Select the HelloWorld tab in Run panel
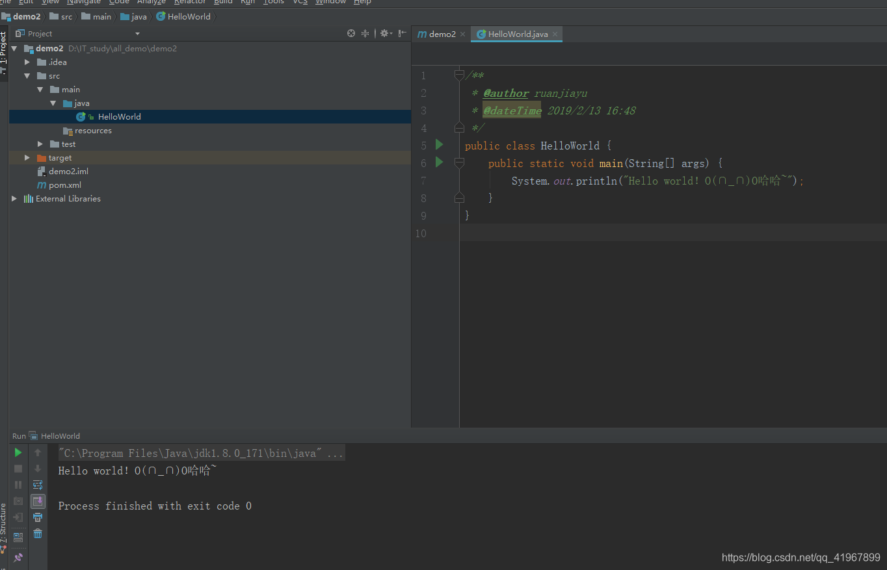This screenshot has width=887, height=570. (55, 436)
